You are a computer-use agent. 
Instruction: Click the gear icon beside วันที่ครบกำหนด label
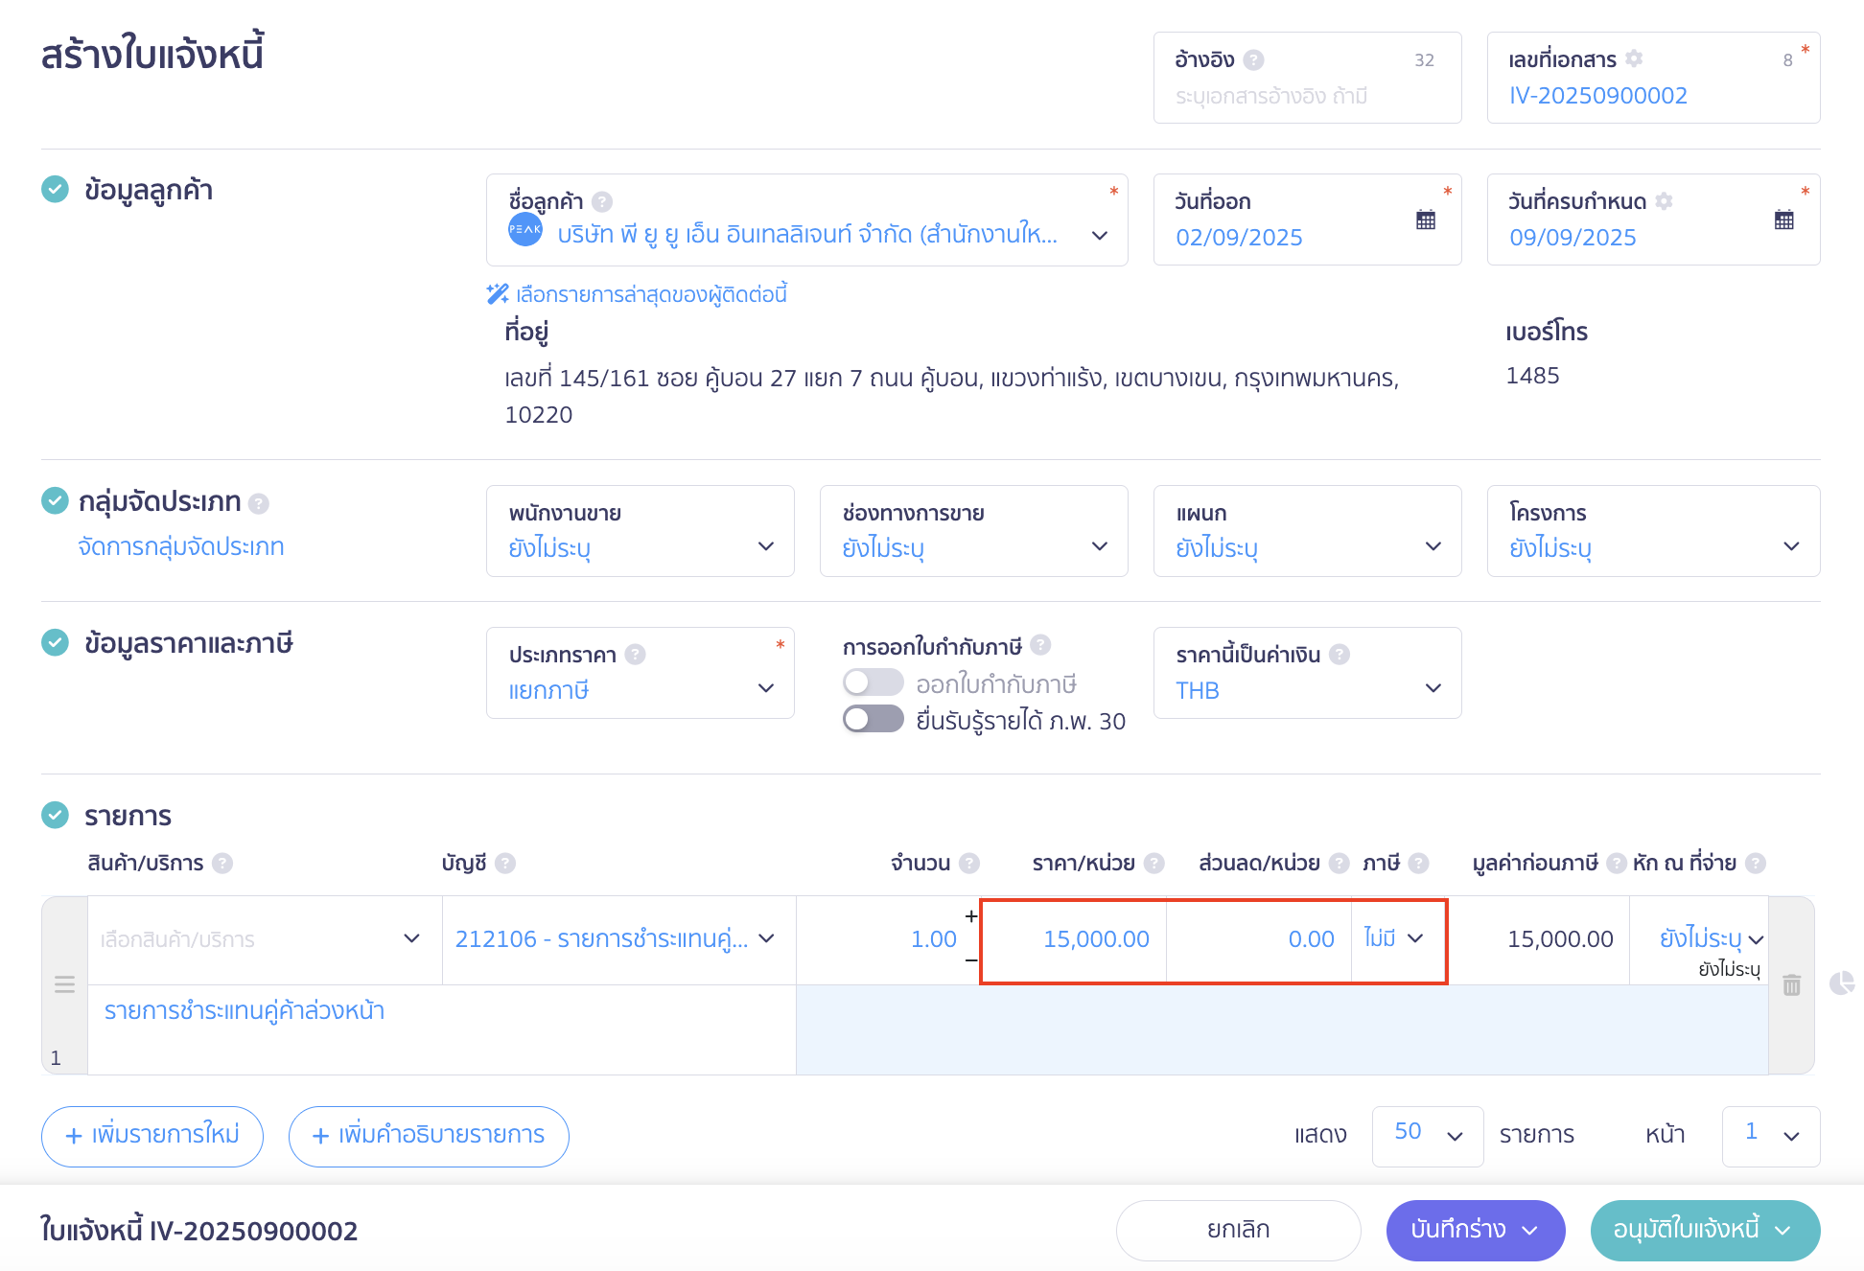1666,200
